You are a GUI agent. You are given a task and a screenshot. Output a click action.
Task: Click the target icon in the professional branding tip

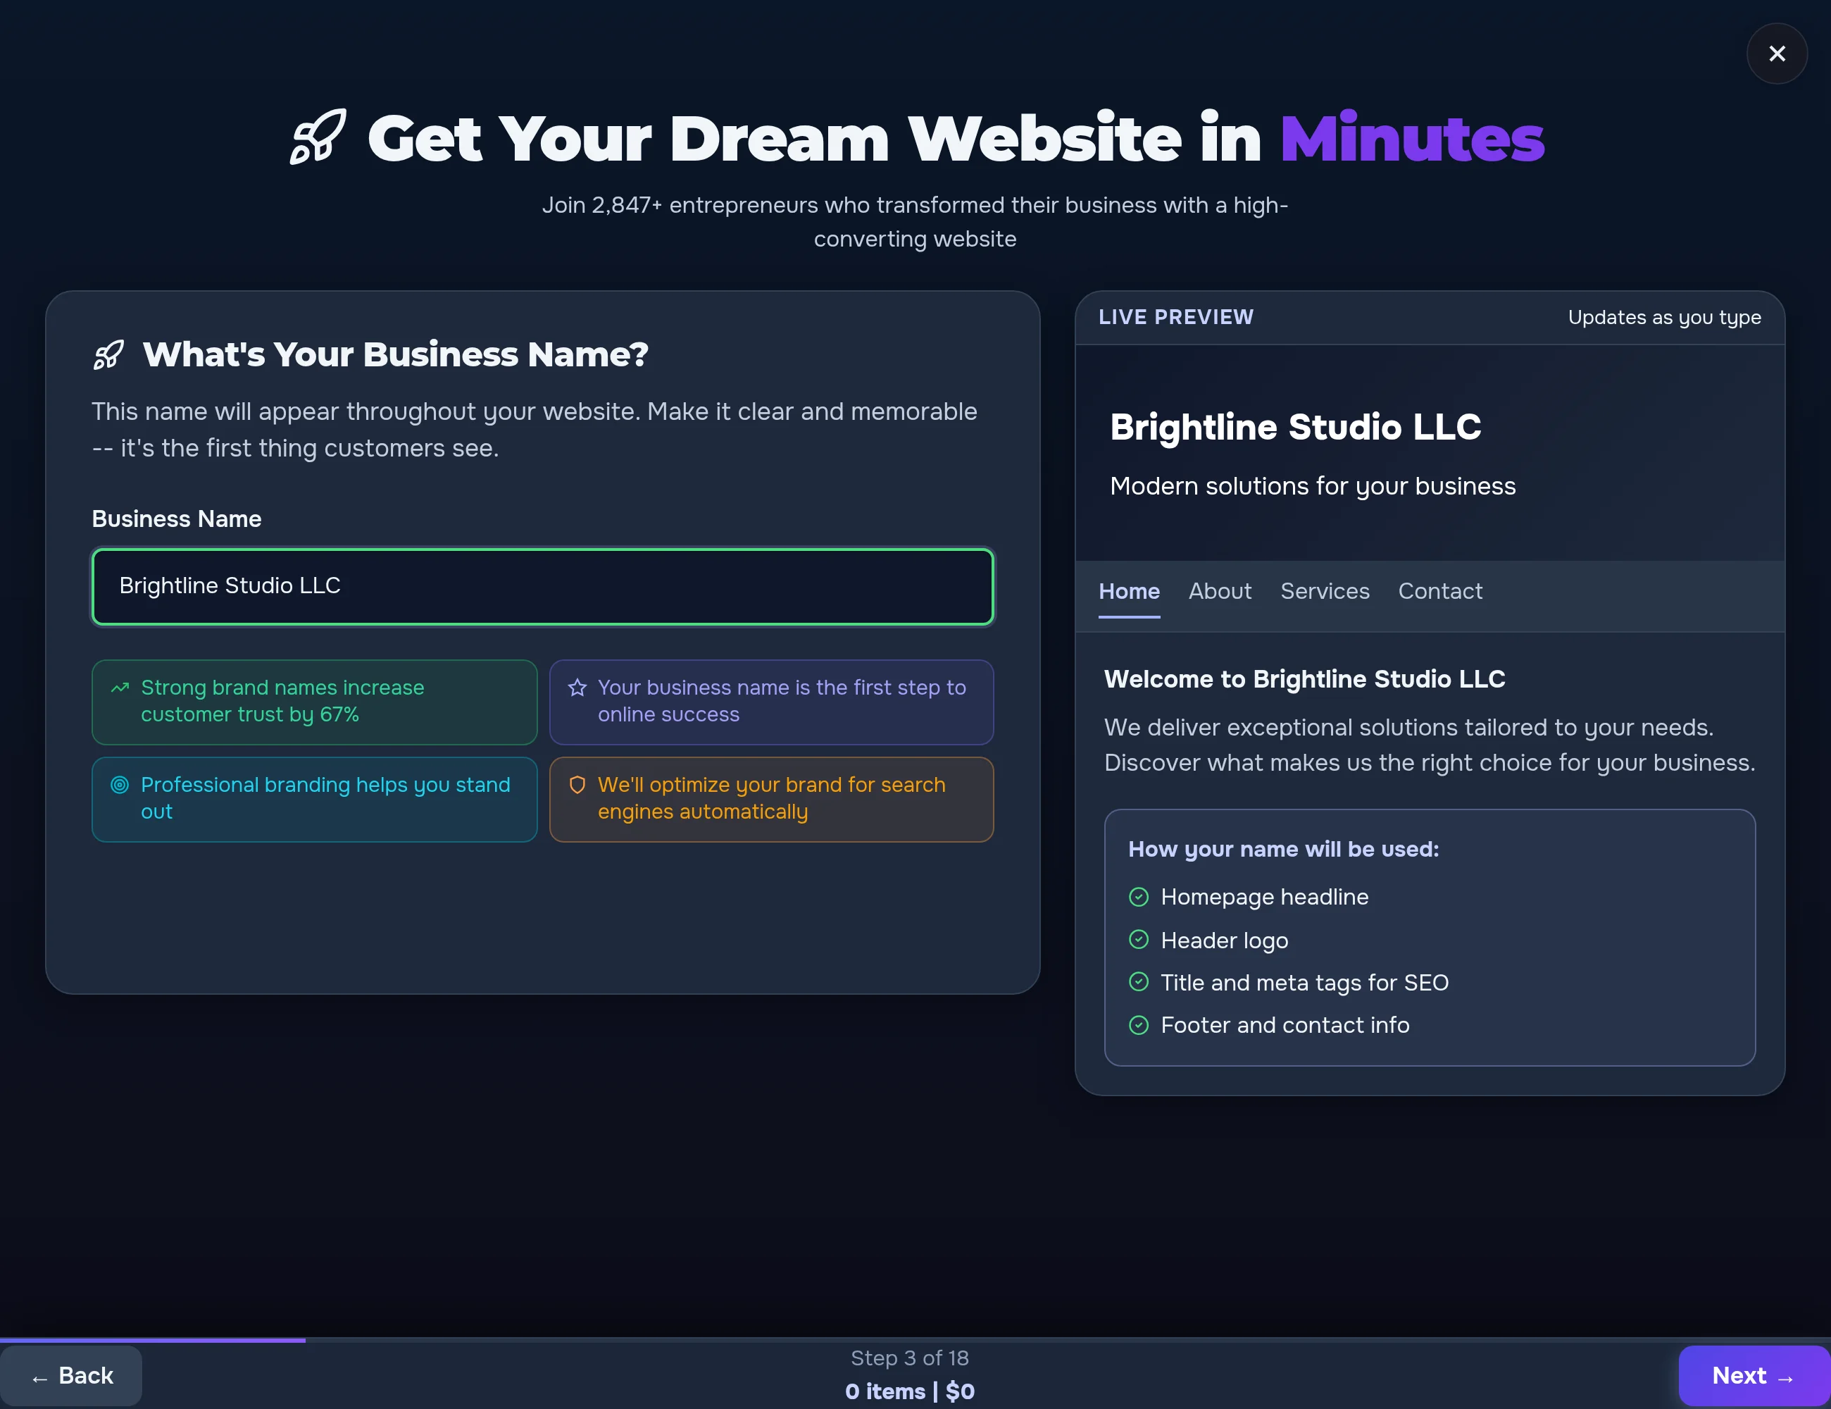[x=120, y=785]
